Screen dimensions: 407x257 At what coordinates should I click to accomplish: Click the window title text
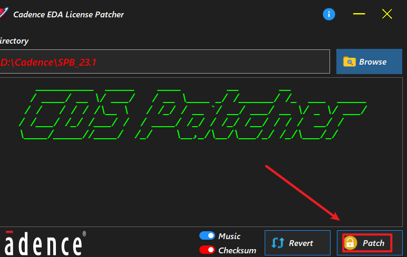pos(69,15)
